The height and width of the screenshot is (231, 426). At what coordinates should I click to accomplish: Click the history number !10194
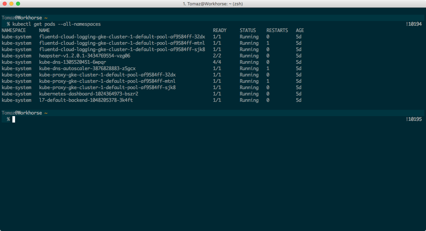tap(414, 24)
